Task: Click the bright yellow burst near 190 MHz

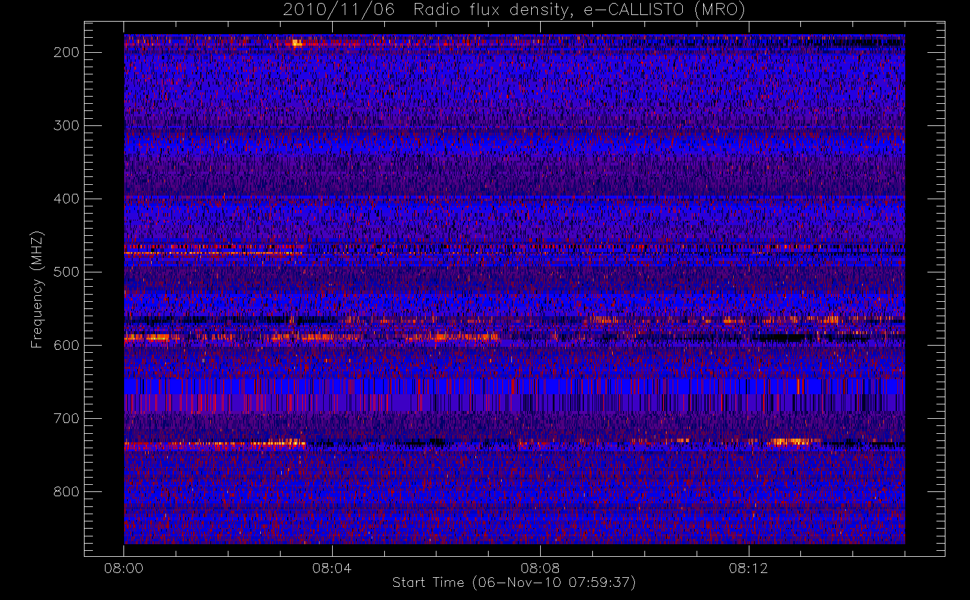Action: click(297, 43)
